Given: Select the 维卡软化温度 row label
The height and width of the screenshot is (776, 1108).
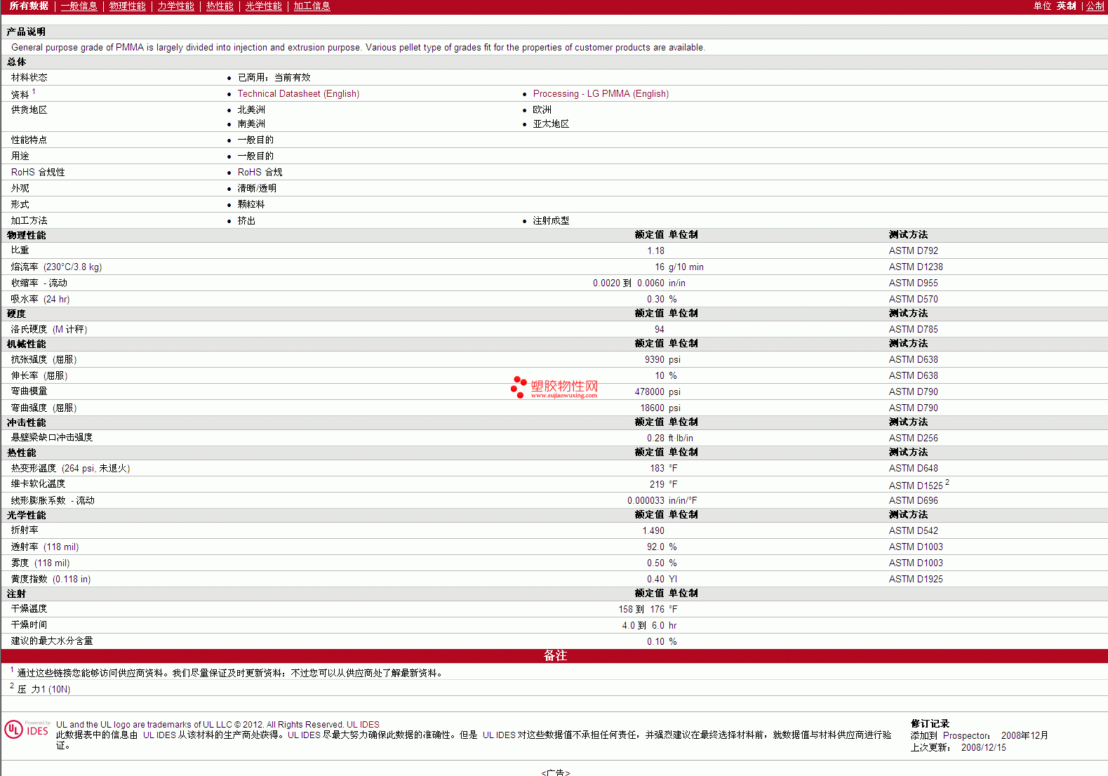Looking at the screenshot, I should (x=38, y=484).
